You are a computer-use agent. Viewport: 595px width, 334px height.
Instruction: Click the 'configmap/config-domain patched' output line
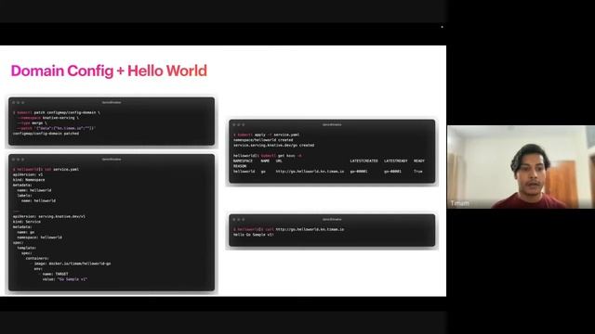coord(46,134)
